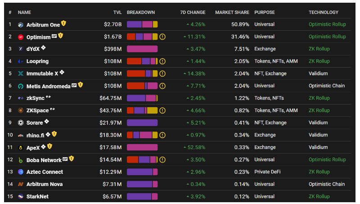Click the shield icon beside Metis Andromeda
The width and height of the screenshot is (360, 204).
point(81,85)
